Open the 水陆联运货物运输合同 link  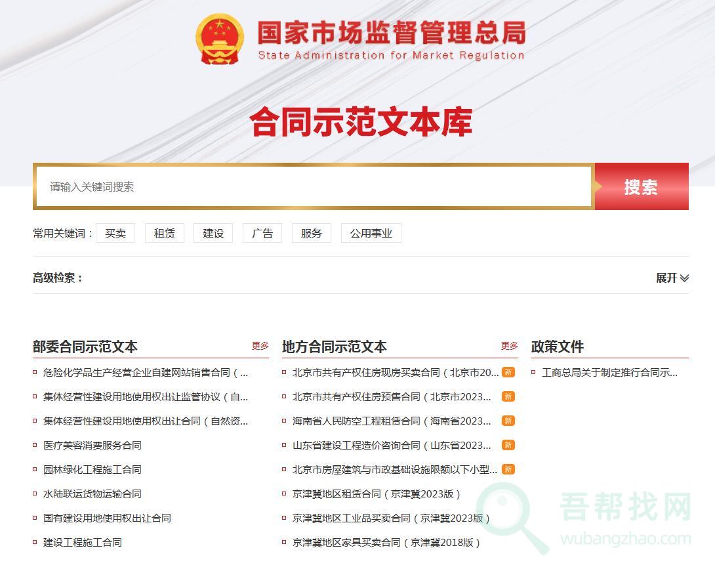pyautogui.click(x=92, y=493)
